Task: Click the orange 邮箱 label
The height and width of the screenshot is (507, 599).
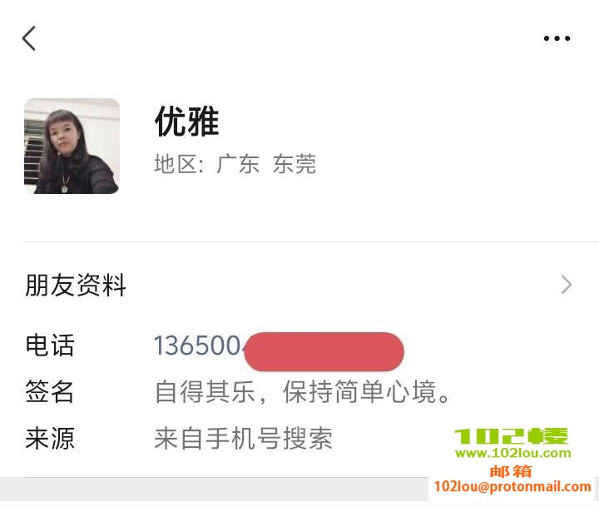Action: point(511,470)
